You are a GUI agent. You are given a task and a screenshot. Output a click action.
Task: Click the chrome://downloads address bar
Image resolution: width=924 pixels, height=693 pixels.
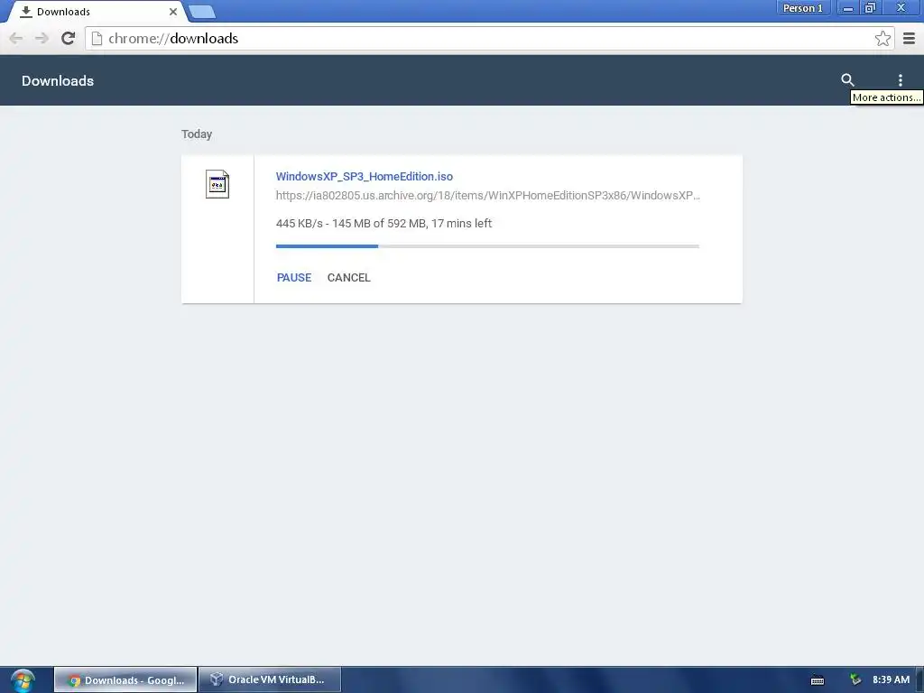coord(489,38)
